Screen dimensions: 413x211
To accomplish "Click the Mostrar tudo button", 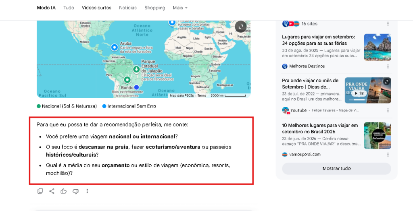I will coord(336,168).
